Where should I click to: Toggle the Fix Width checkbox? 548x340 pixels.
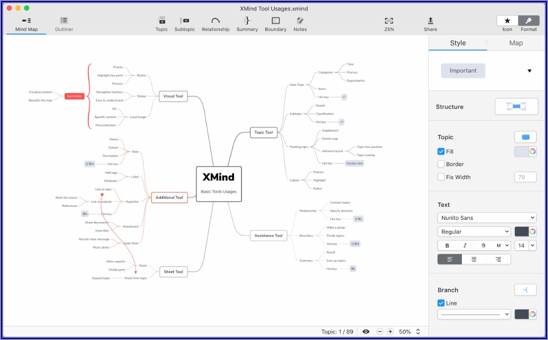point(441,177)
